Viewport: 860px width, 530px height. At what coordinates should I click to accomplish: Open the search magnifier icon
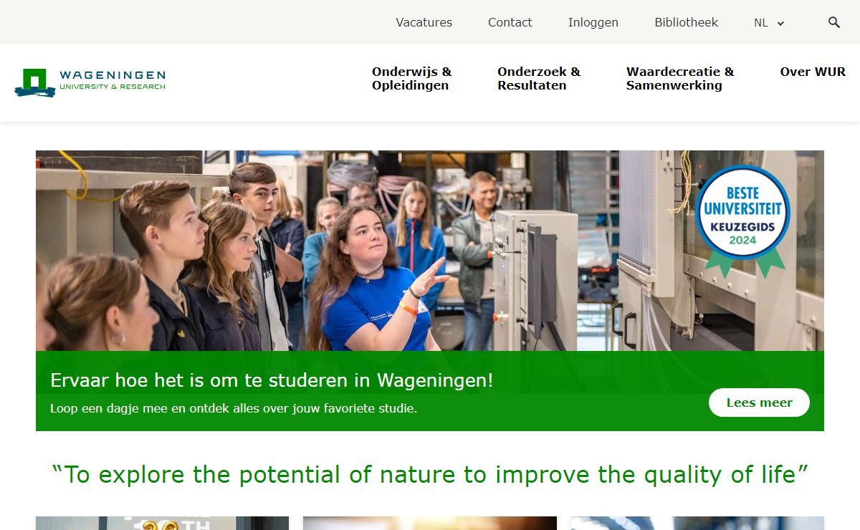tap(833, 22)
